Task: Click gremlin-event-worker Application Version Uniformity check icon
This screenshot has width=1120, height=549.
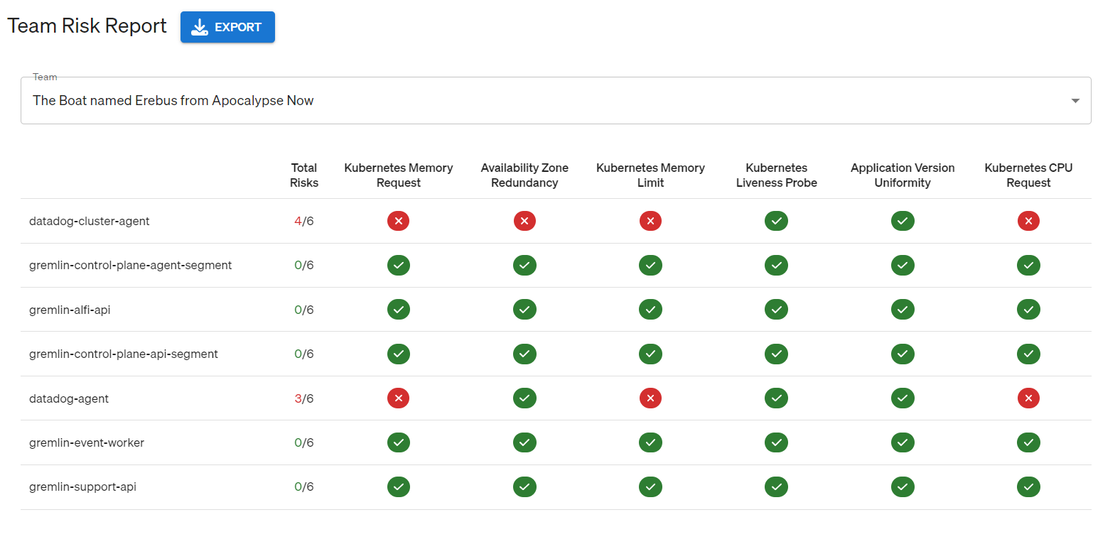Action: pos(903,442)
